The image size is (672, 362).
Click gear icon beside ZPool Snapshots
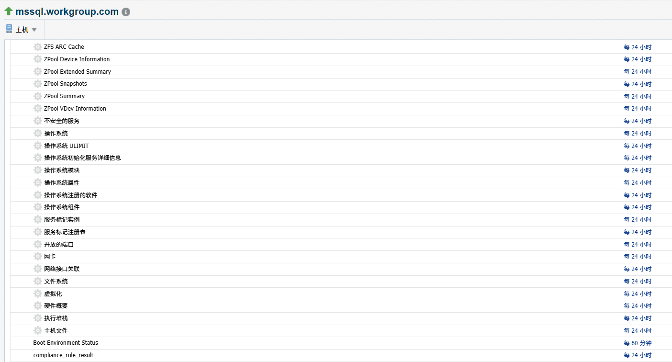tap(38, 84)
